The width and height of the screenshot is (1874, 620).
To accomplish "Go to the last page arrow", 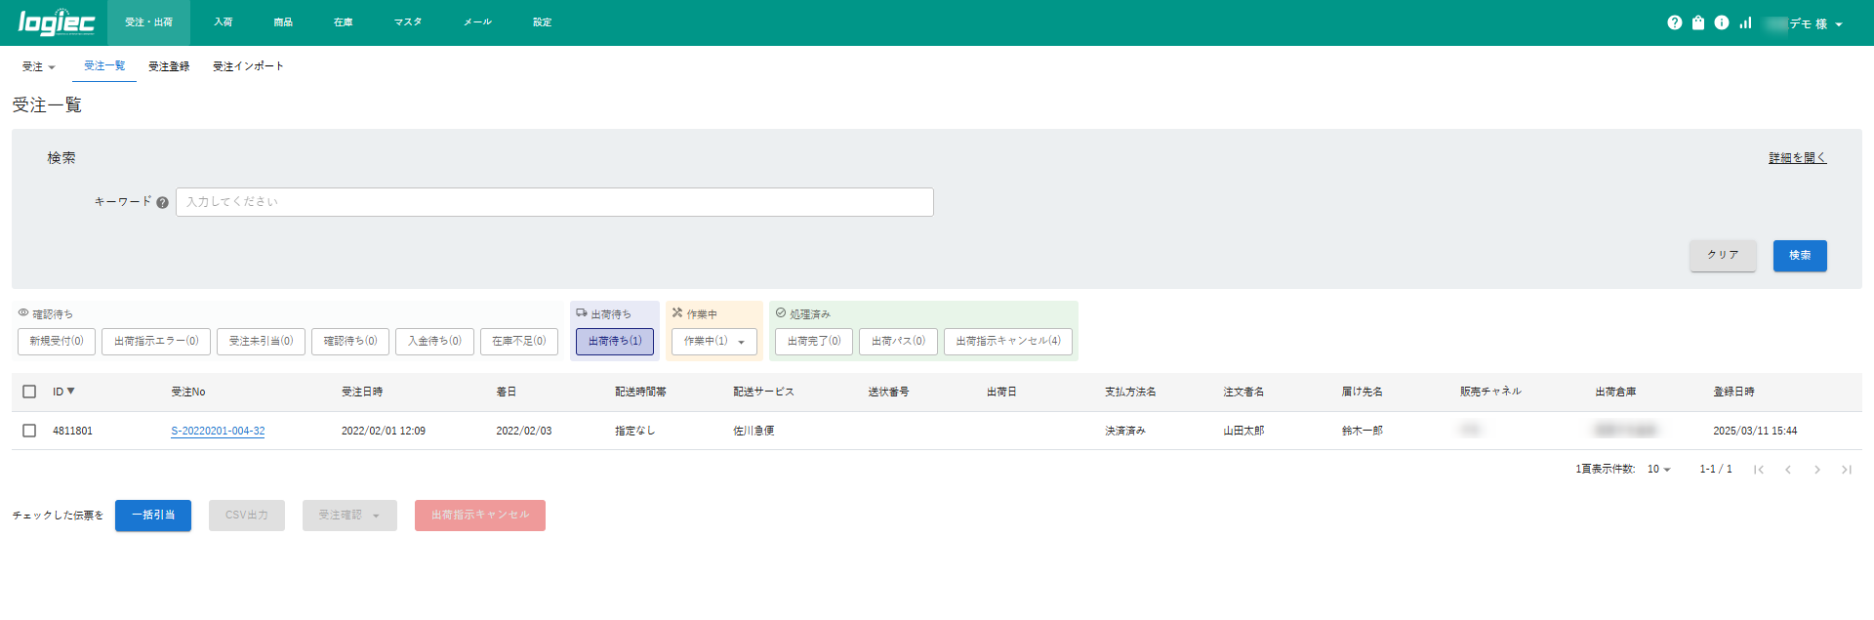I will tap(1846, 470).
